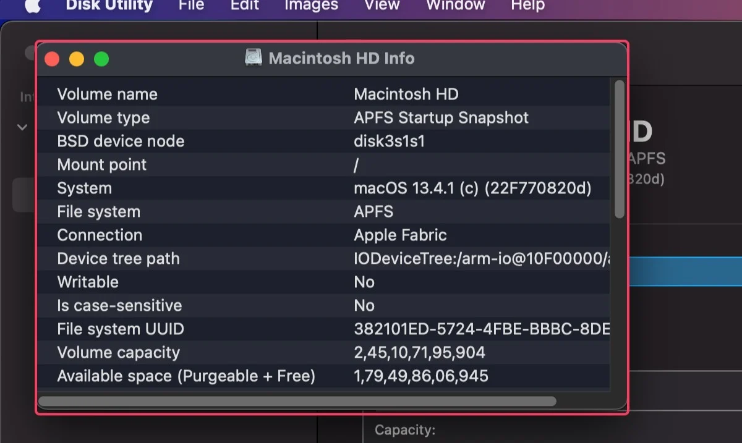Select the No value for Is case-sensitive
Viewport: 742px width, 443px height.
tap(364, 306)
